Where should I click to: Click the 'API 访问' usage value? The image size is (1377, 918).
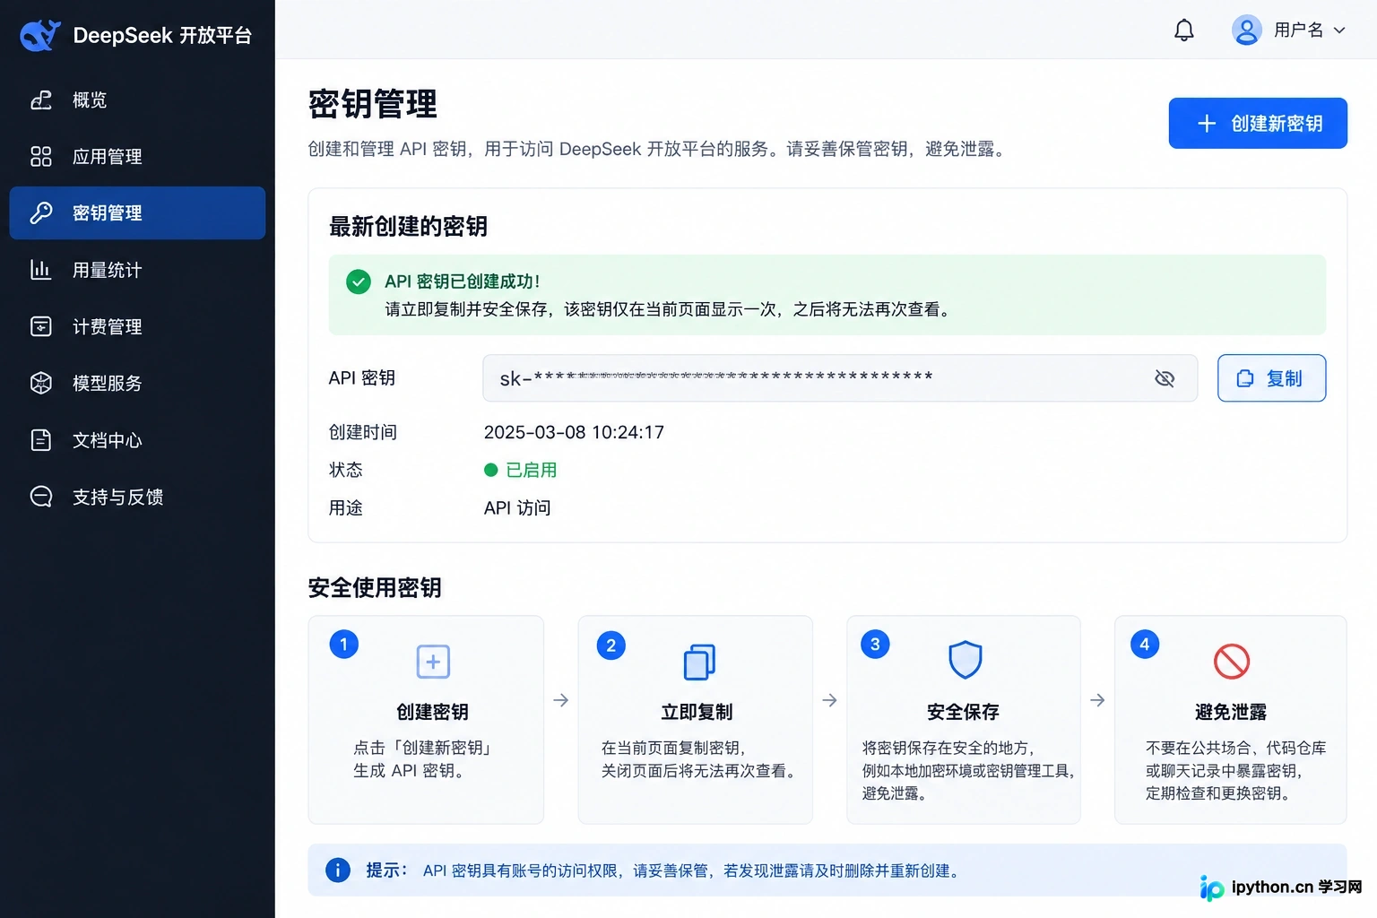(517, 507)
